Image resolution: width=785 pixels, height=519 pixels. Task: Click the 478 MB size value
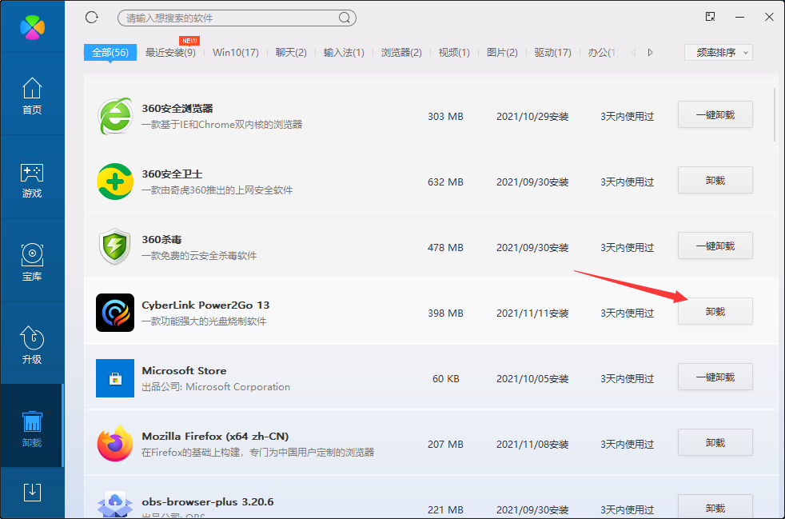coord(445,248)
